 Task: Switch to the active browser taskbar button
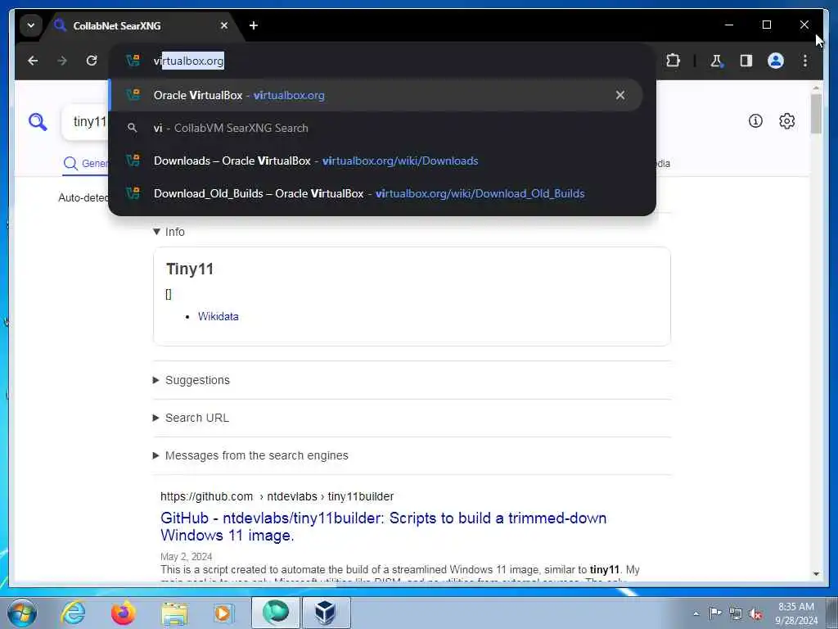(276, 613)
